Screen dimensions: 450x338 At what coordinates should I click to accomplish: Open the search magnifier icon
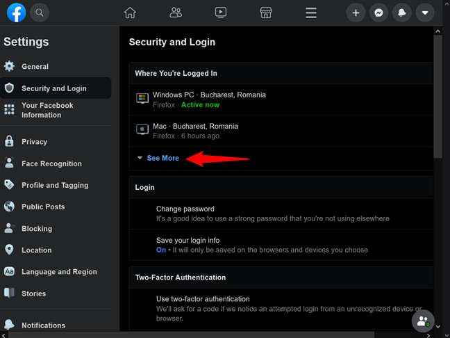click(40, 13)
